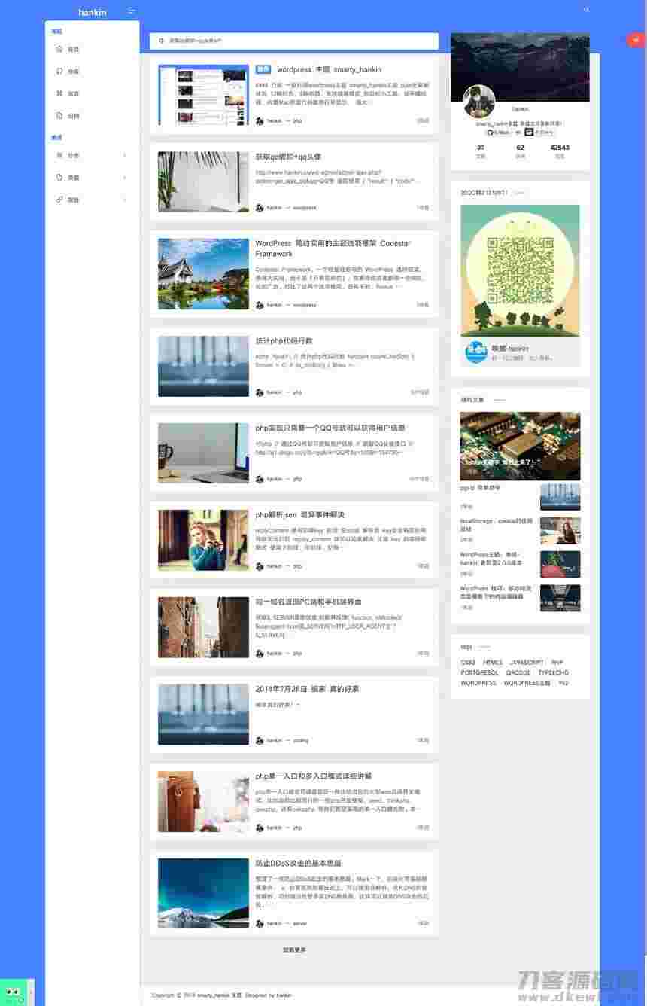Click the magnifier icon in the search bar
Screen dimensions: 647x1006
[x=161, y=41]
